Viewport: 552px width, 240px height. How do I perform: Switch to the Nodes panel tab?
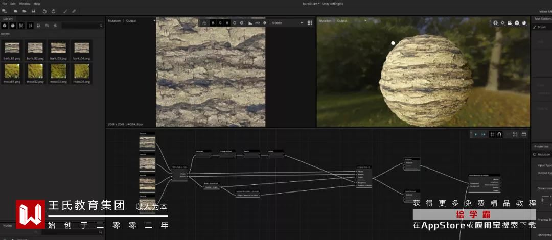pyautogui.click(x=7, y=226)
